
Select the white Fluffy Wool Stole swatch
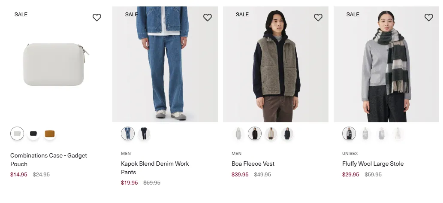[x=398, y=133]
